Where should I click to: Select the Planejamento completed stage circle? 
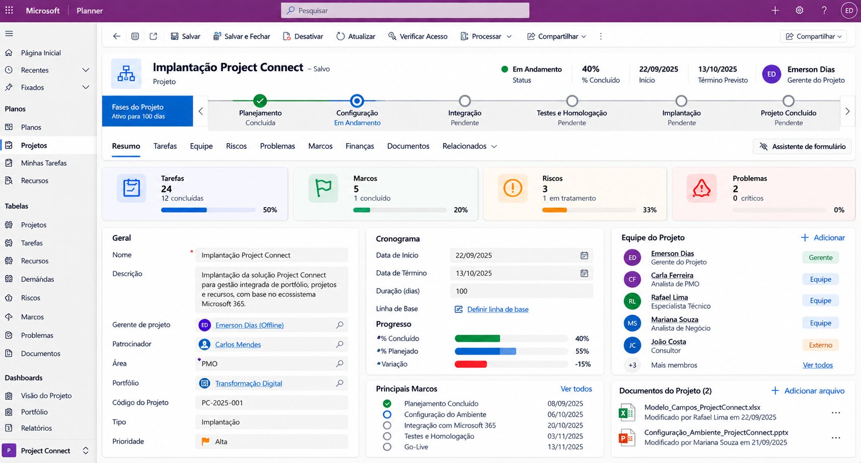pos(260,101)
